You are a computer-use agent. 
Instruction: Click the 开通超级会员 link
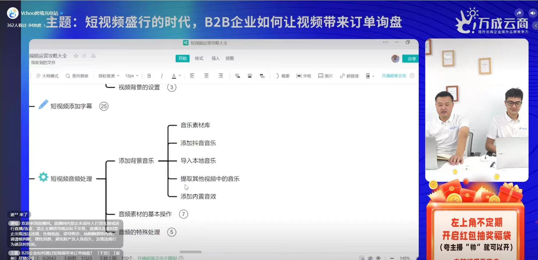pos(394,76)
